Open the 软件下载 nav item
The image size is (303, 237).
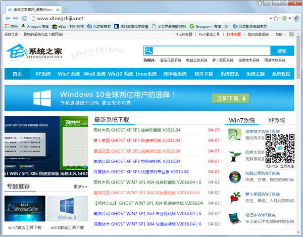click(204, 74)
